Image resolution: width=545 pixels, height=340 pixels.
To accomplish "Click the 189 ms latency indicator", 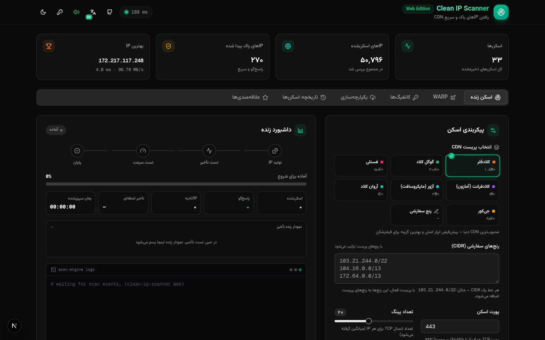I will 136,12.
